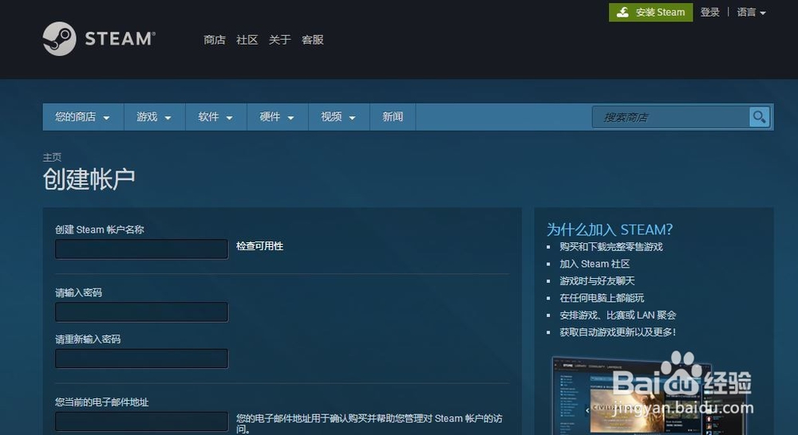
Task: Click the 请重新输入密码 confirm password field
Action: coord(141,359)
